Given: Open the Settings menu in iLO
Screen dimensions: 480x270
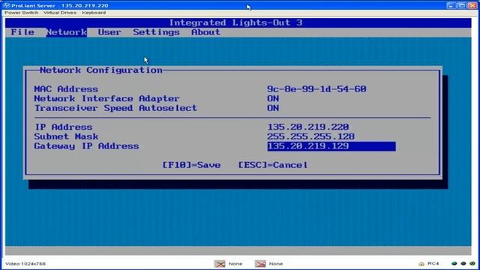Looking at the screenshot, I should (156, 32).
